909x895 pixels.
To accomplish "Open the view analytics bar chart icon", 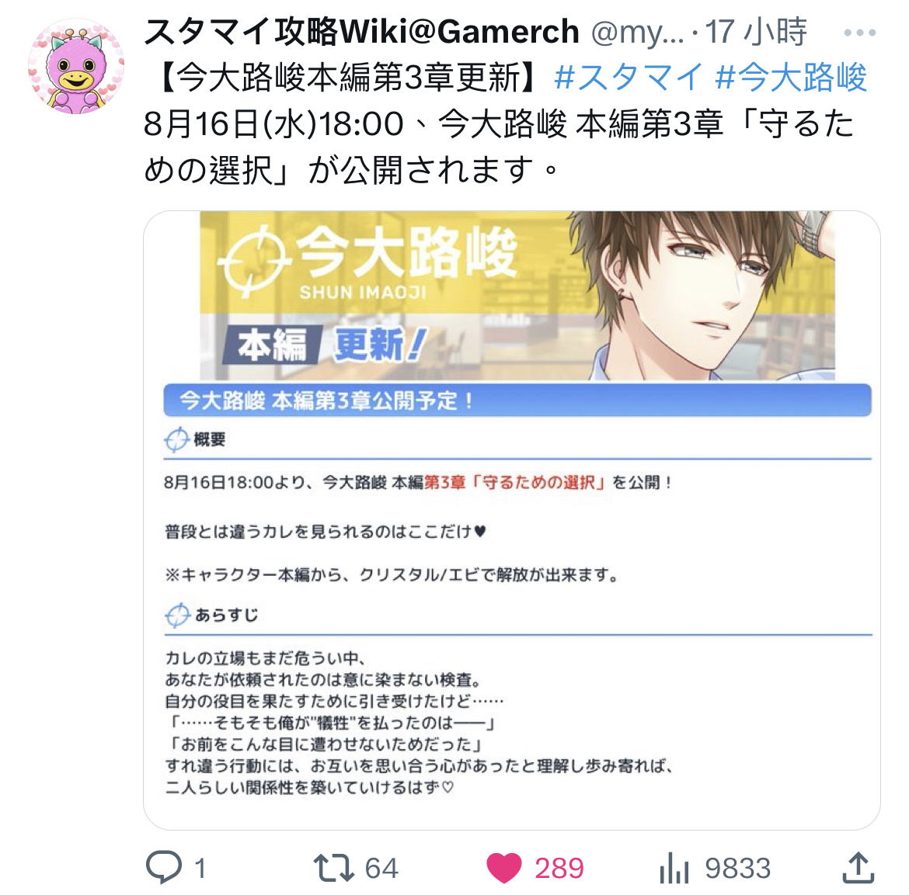I will pyautogui.click(x=674, y=868).
